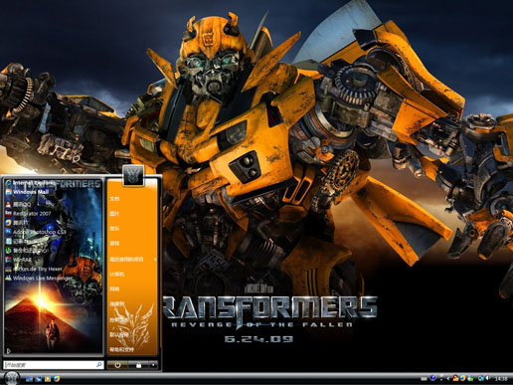
Task: Click Switch Between Windows in Quick Launch
Action: (39, 379)
